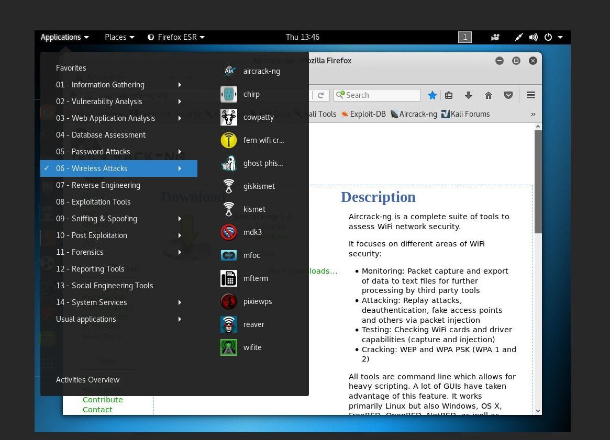Open the mfterm icon
This screenshot has width=610, height=440.
[x=229, y=278]
